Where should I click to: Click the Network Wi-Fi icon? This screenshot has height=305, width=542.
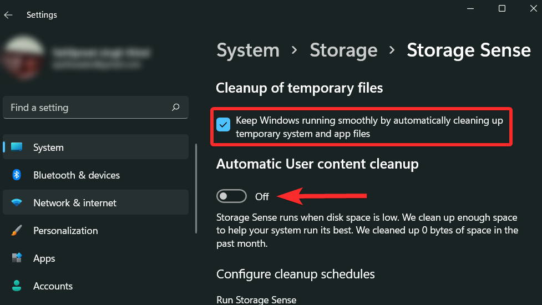(x=17, y=203)
